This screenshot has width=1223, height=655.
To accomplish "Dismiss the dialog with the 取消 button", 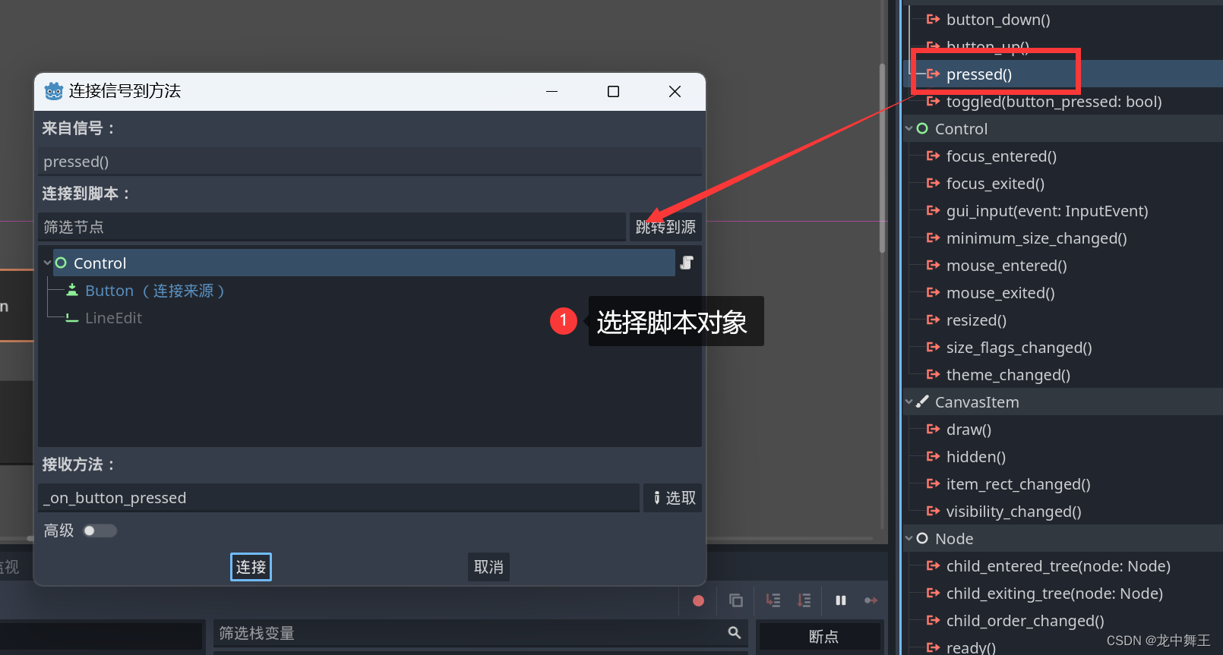I will 488,567.
